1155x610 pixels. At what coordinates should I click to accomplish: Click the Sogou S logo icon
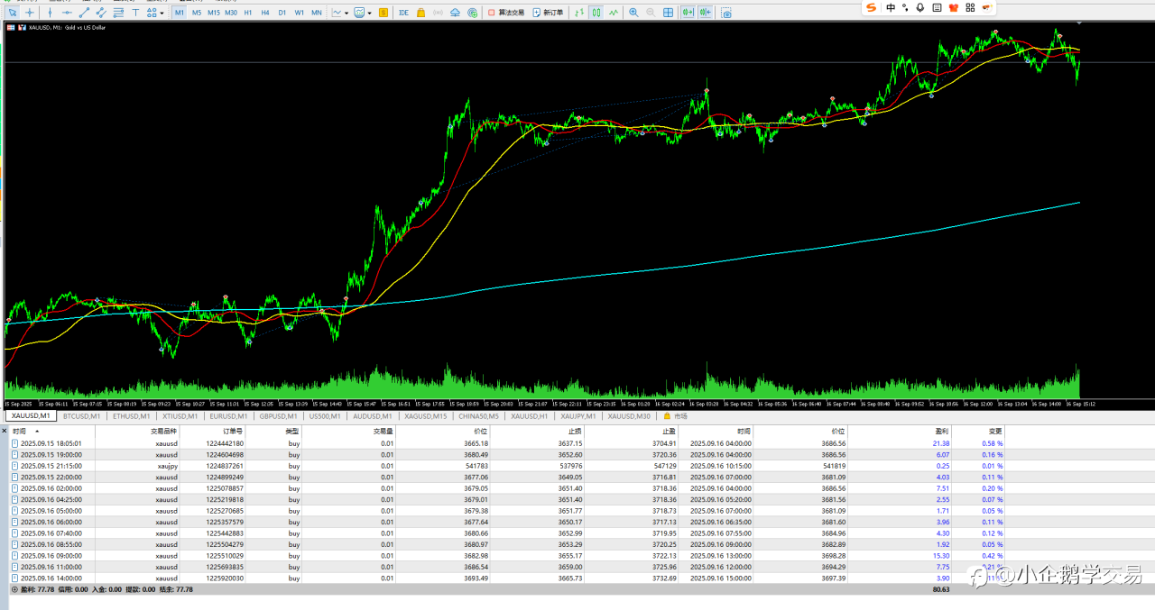tap(871, 7)
